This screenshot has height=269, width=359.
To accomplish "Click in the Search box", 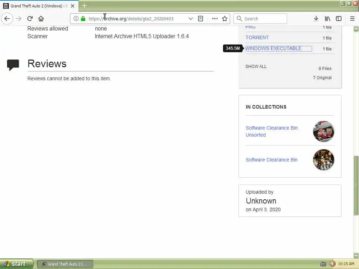I will pyautogui.click(x=260, y=19).
